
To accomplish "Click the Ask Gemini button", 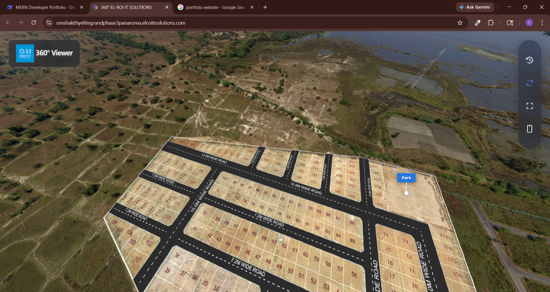I will click(x=475, y=7).
